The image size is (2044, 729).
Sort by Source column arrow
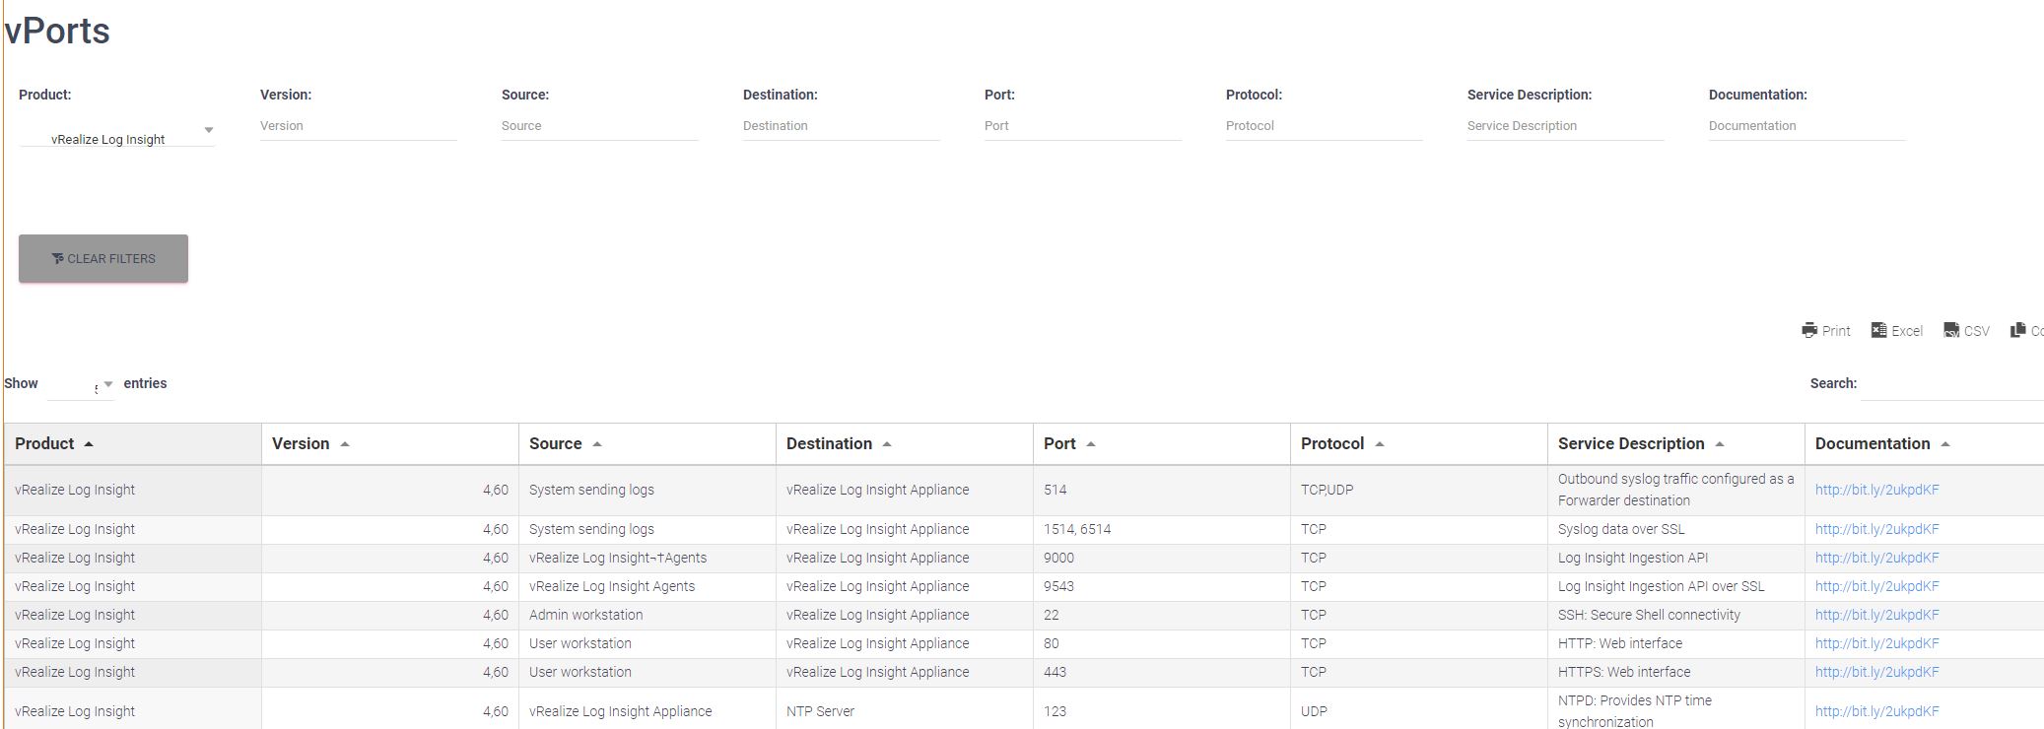(x=597, y=444)
